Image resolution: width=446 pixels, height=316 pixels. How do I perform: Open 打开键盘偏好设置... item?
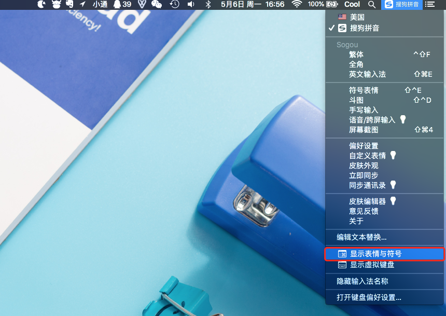click(x=385, y=297)
